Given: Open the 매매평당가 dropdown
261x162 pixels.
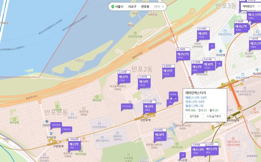Looking at the screenshot, I should pos(250,6).
